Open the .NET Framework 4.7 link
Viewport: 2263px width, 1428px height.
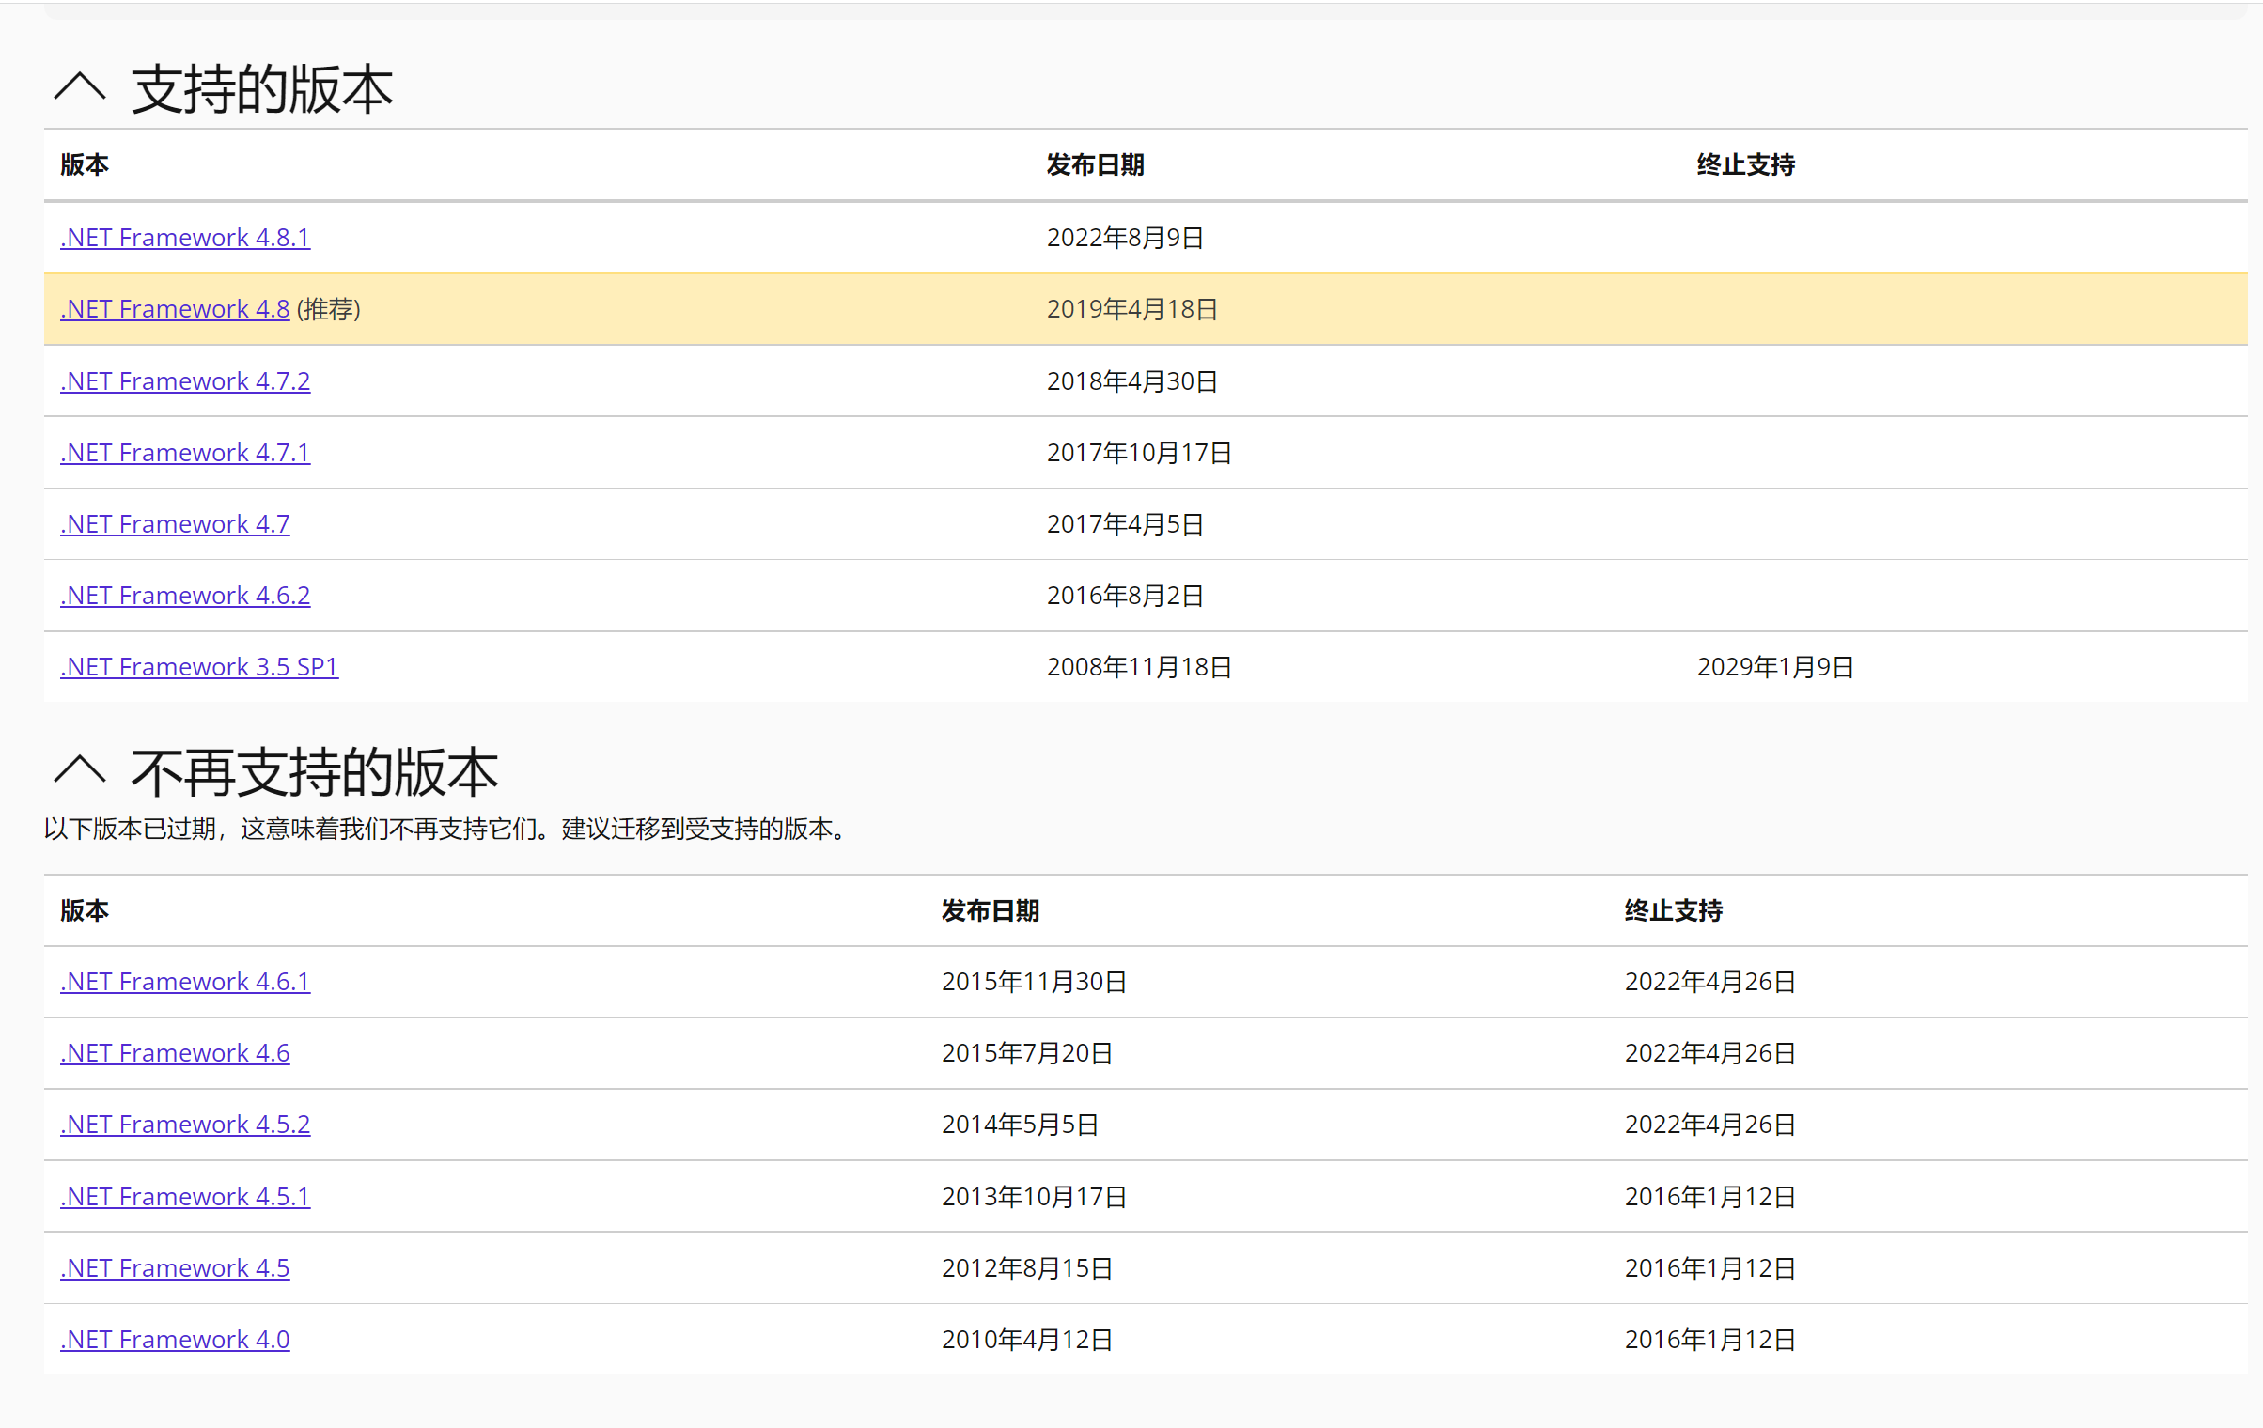point(175,524)
